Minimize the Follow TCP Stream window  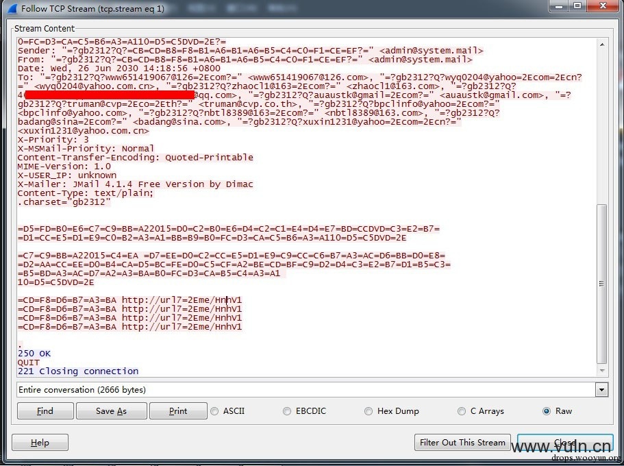click(x=560, y=5)
